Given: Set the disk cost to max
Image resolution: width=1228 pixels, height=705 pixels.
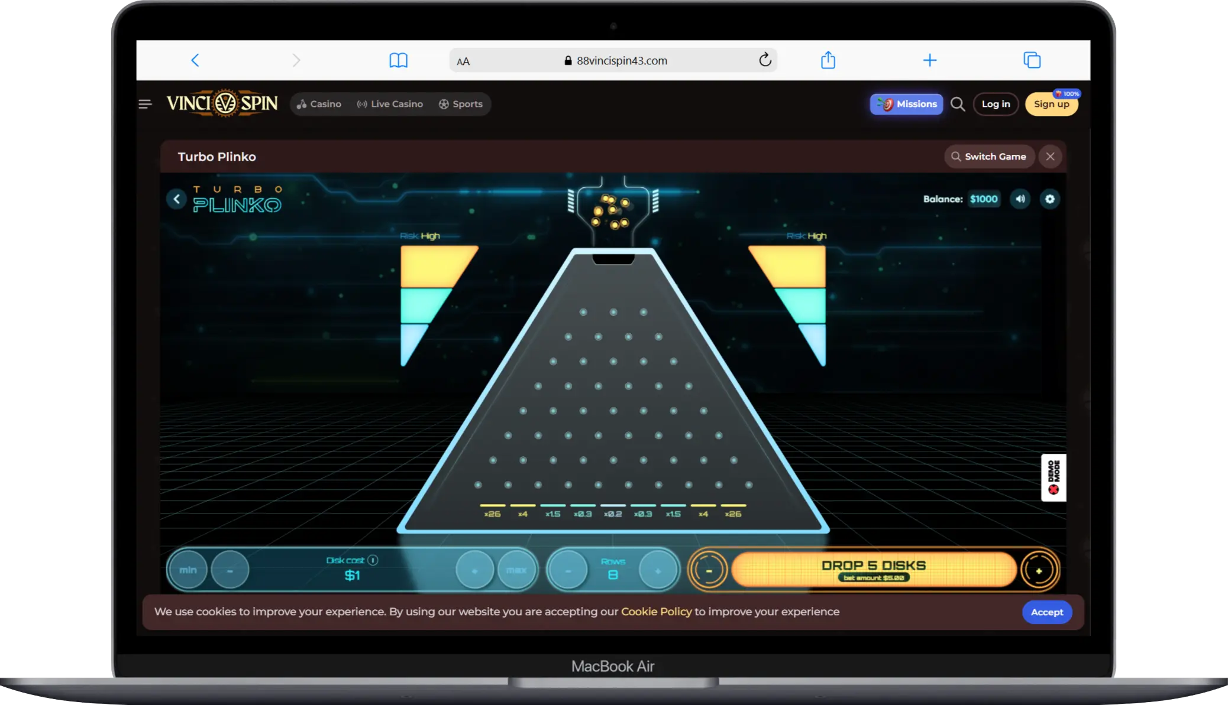Looking at the screenshot, I should point(516,570).
